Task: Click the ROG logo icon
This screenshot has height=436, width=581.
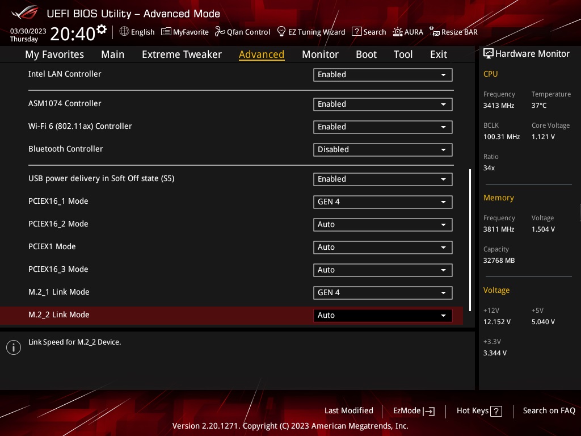Action: [x=25, y=12]
